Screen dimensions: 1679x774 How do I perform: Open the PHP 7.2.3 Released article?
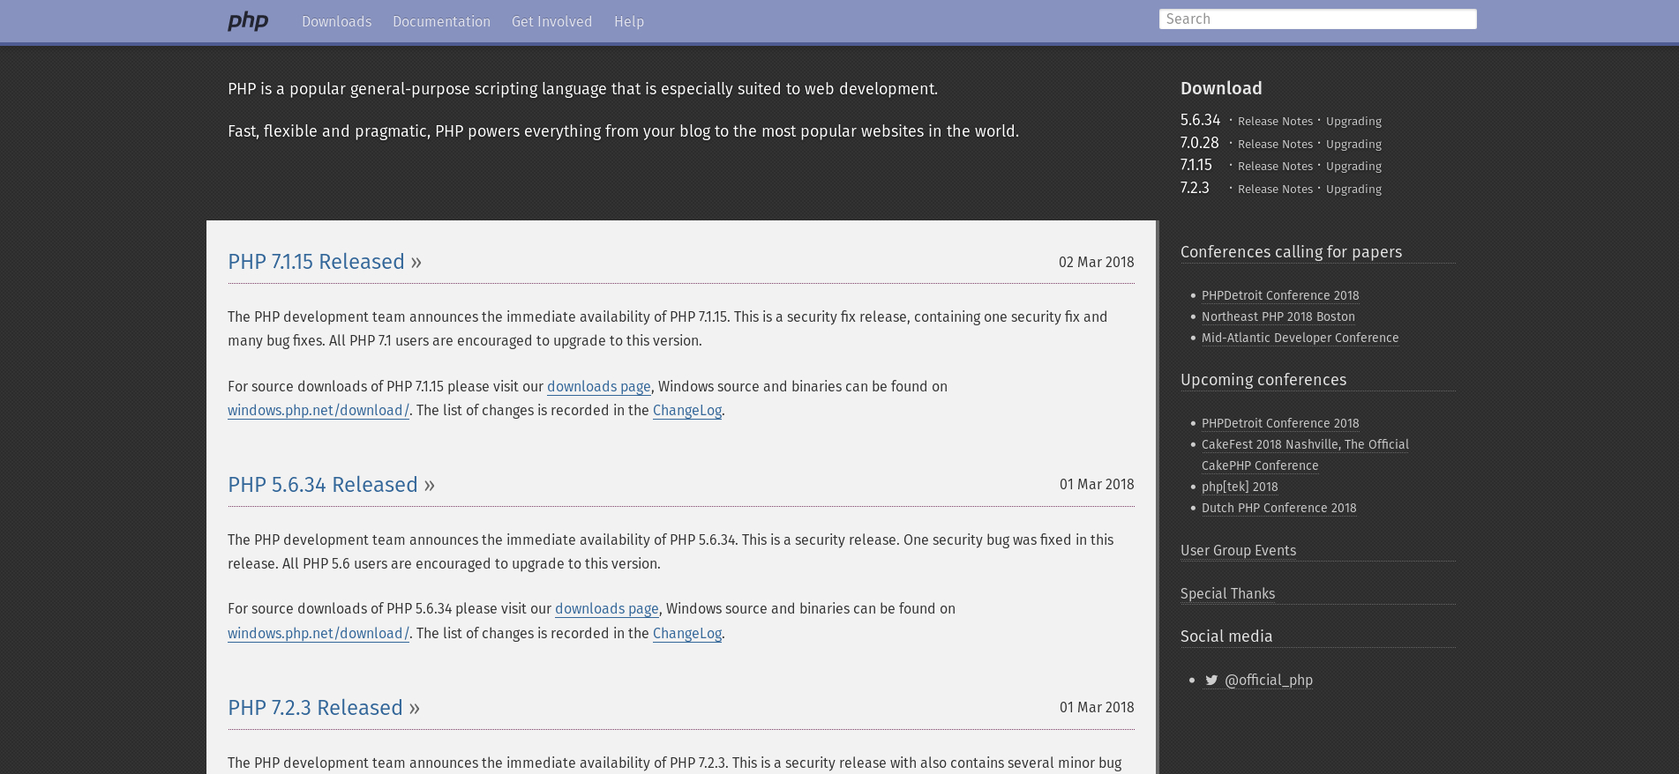(315, 708)
